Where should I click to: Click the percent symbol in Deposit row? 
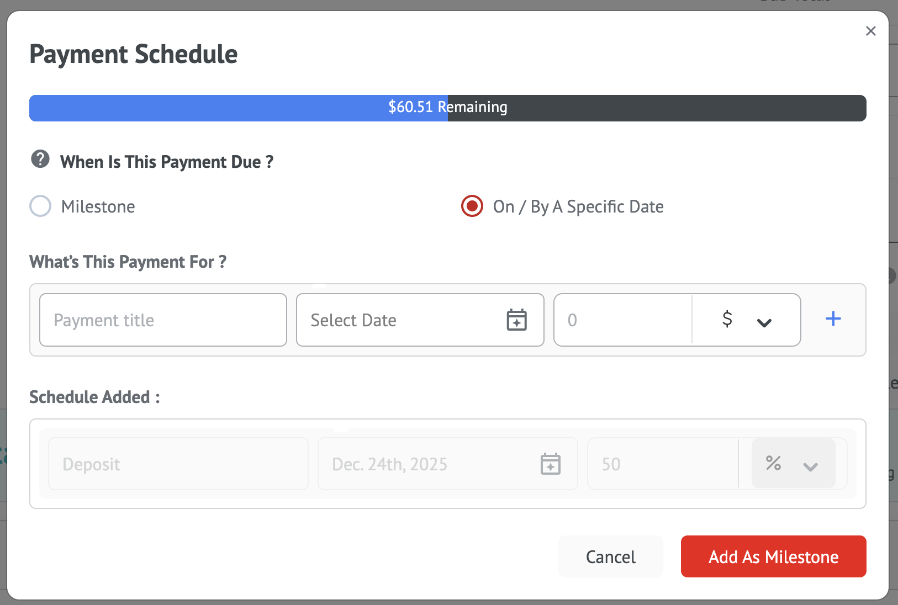[x=773, y=463]
